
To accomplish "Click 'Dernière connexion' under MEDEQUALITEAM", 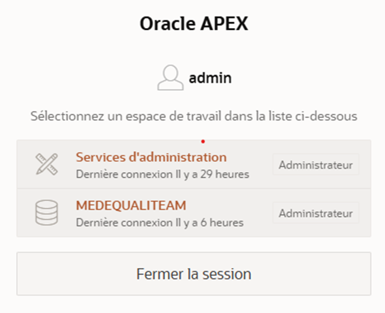I will (x=118, y=222).
